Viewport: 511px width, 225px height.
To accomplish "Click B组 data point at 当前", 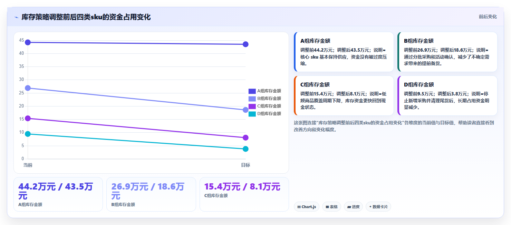I will (x=28, y=88).
